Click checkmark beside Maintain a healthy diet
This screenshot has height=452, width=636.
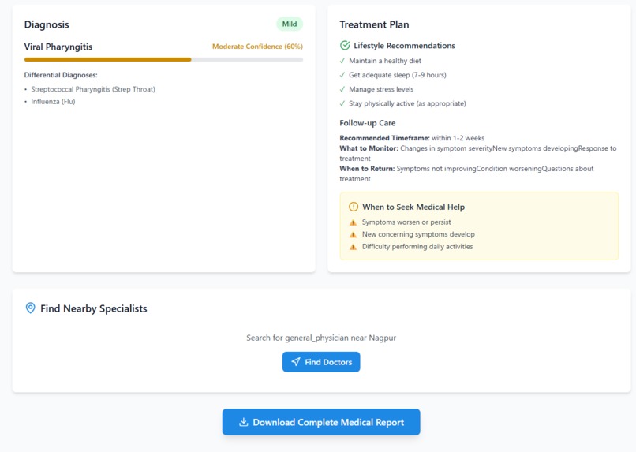(x=342, y=61)
